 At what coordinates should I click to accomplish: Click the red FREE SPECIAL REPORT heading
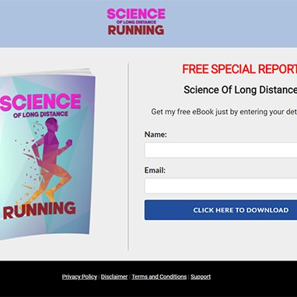point(239,69)
